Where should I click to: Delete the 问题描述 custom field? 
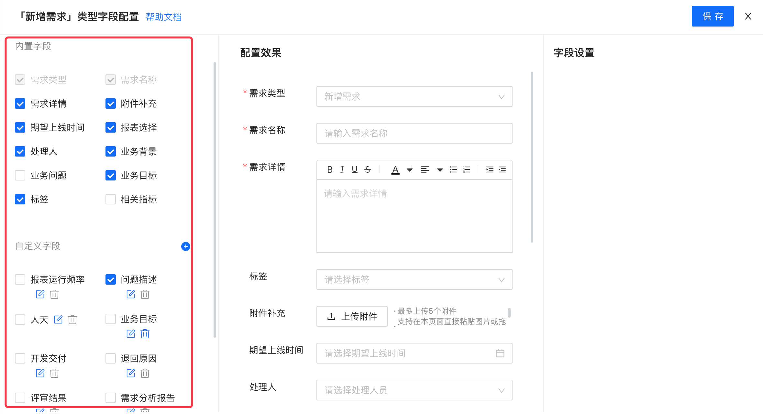tap(145, 294)
